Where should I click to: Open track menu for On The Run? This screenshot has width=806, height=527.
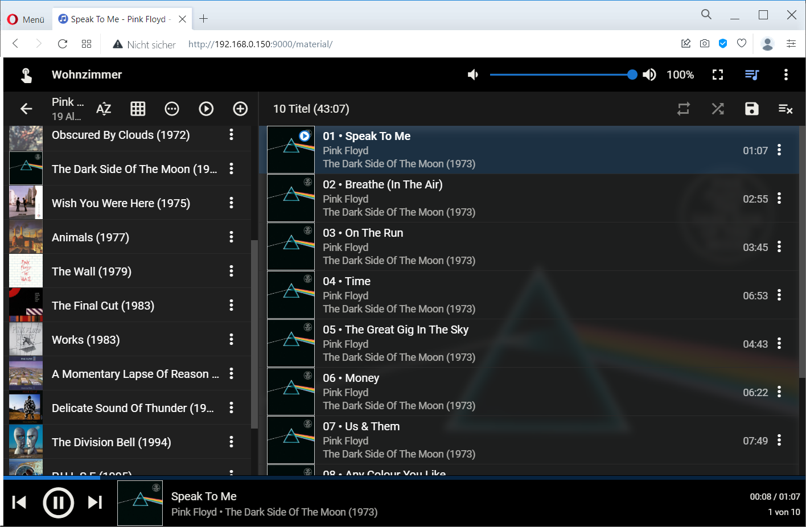coord(779,247)
